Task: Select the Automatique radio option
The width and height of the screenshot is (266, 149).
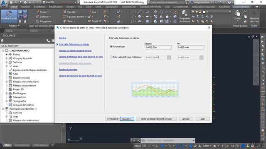Action: 111,46
